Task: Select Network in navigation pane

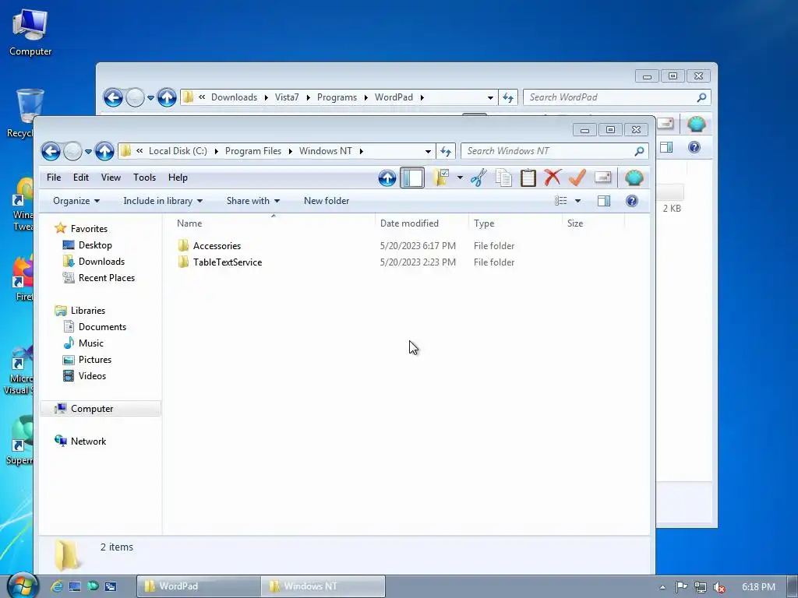Action: pos(88,441)
